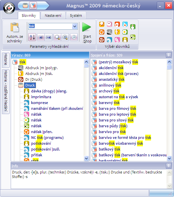This screenshot has width=174, height=197.
Task: Select the přítlak entry
Action: pos(37,155)
